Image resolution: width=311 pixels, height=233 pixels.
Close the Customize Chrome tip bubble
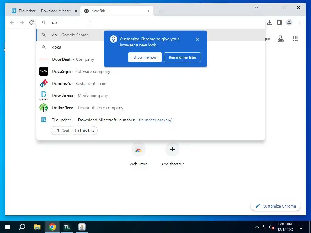point(197,39)
